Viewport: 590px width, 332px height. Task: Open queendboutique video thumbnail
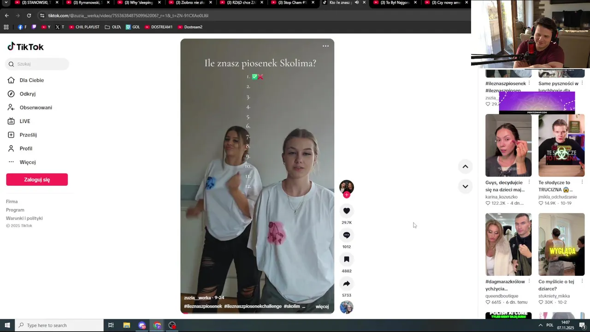tap(508, 244)
